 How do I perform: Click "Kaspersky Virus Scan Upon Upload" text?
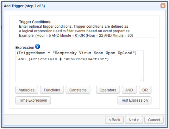click(94, 53)
